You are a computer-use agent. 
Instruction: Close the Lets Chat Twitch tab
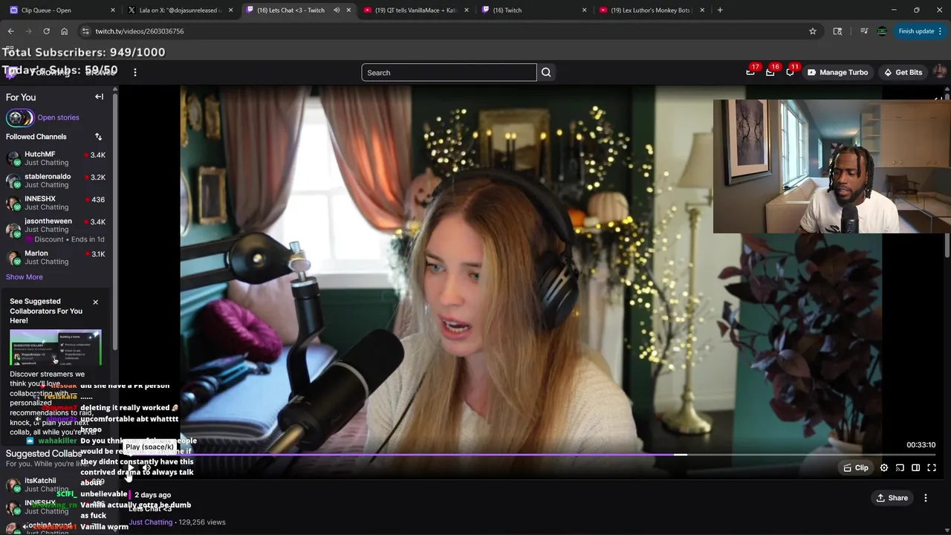click(348, 10)
